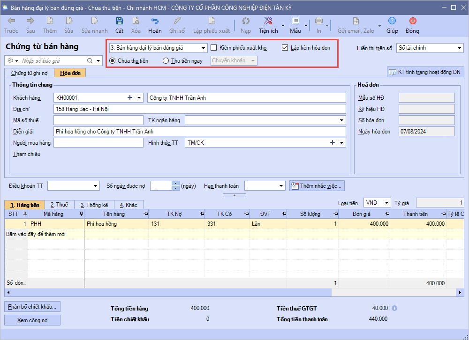This screenshot has height=340, width=469.
Task: Expand the Bán hàng đại lý type dropdown
Action: click(203, 48)
